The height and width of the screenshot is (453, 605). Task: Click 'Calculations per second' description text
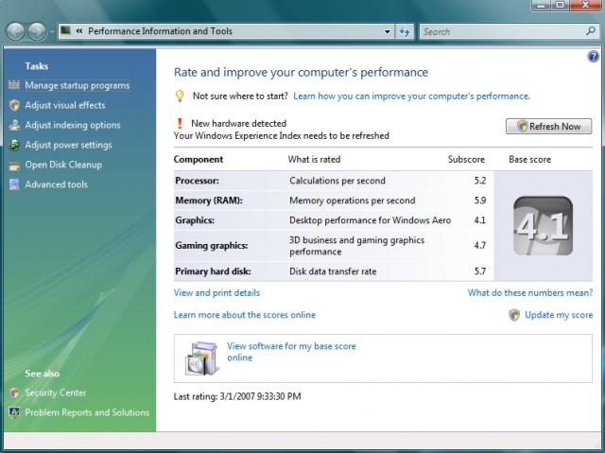tap(337, 181)
